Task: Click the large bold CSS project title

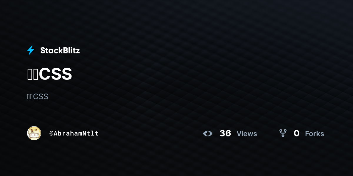Action: click(50, 74)
